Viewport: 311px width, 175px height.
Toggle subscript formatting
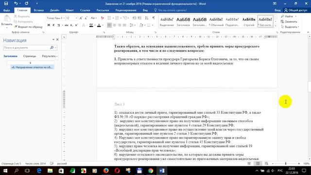pyautogui.click(x=71, y=25)
